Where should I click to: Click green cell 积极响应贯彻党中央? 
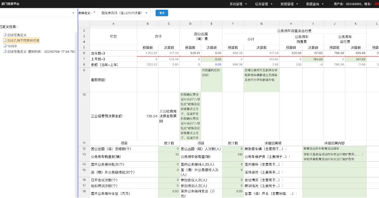(x=190, y=116)
